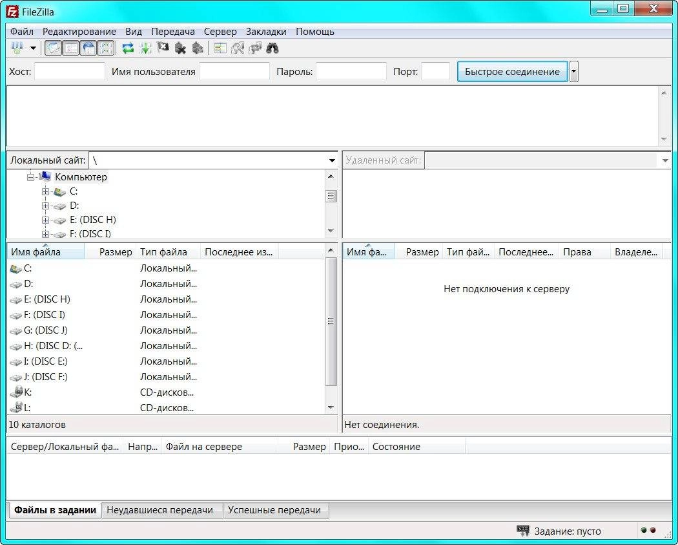Click the Быстрое соединение button
This screenshot has width=678, height=545.
[x=513, y=71]
